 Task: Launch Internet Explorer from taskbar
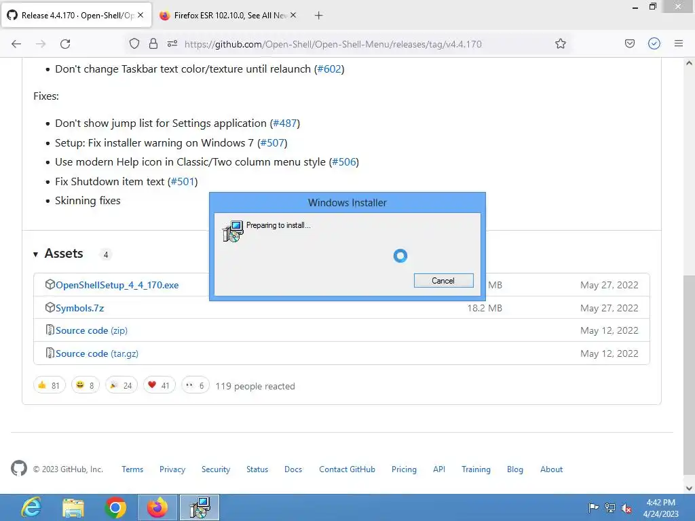click(x=31, y=507)
